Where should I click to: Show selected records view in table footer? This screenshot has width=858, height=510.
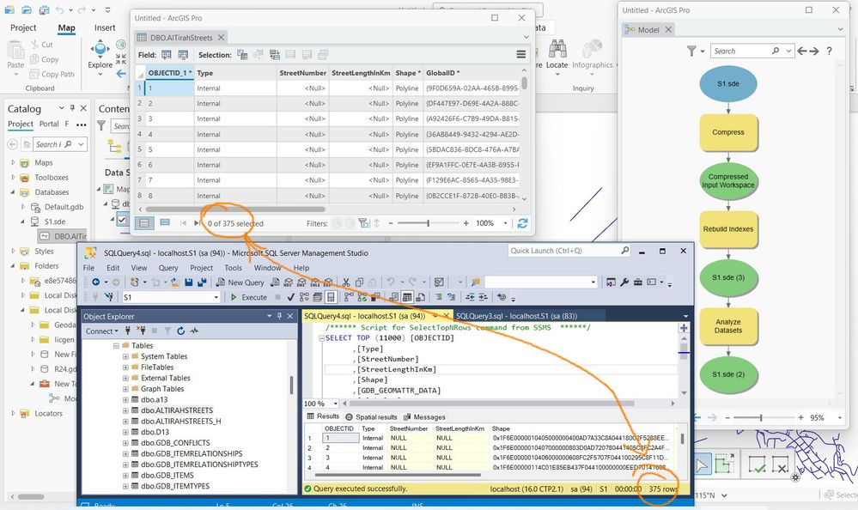pyautogui.click(x=165, y=222)
